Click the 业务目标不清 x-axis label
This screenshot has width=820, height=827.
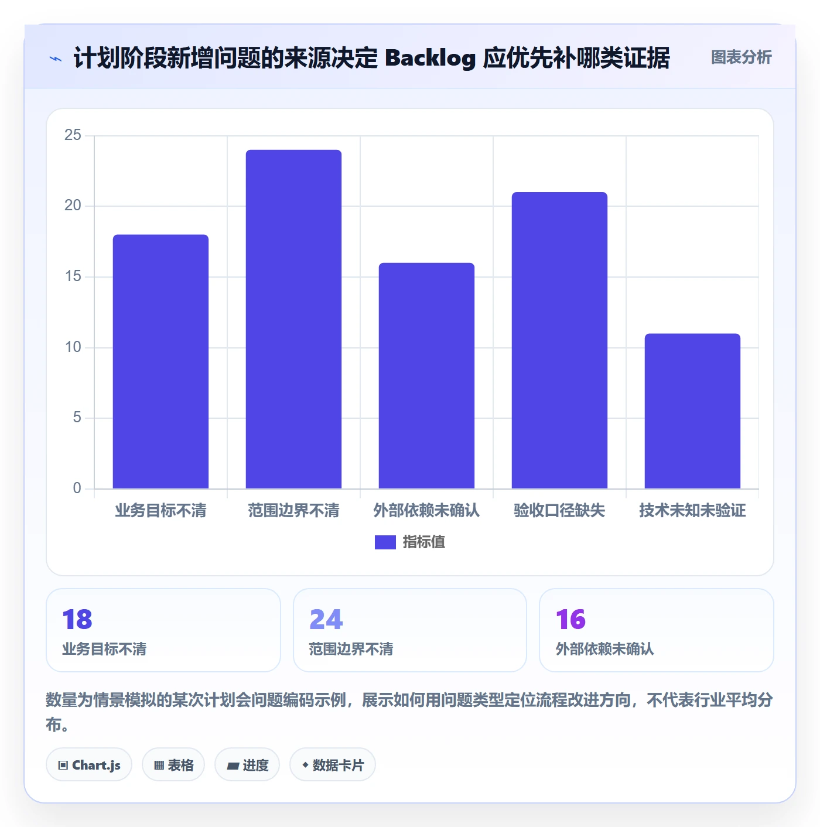(x=160, y=511)
